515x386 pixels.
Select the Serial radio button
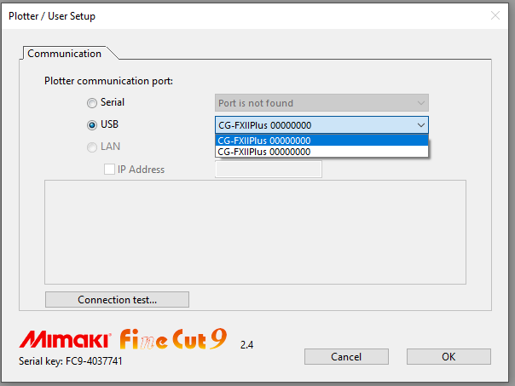click(92, 103)
